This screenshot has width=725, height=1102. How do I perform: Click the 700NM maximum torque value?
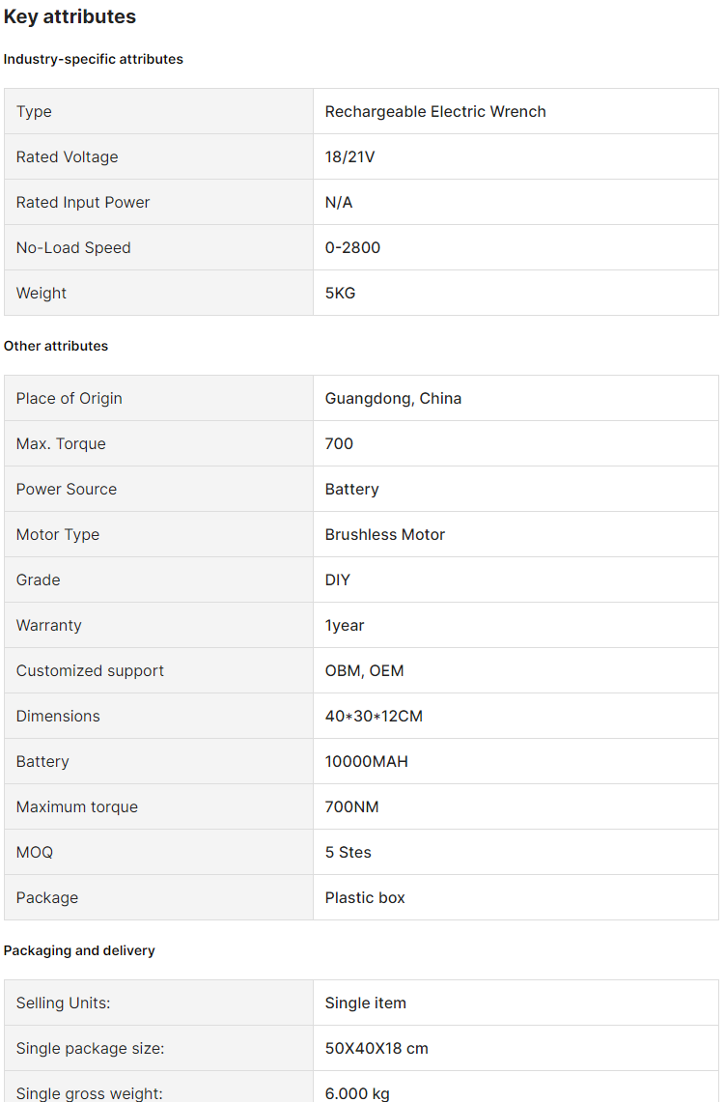(x=351, y=806)
